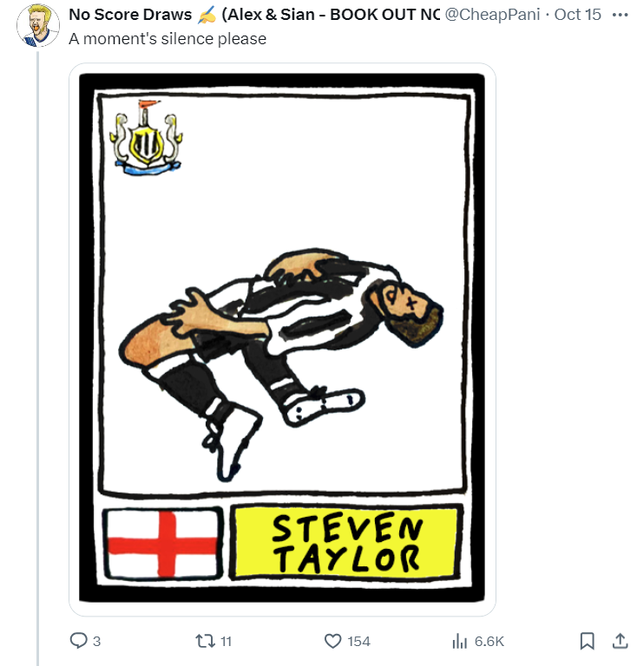Open the @CheapPani handle link

492,15
